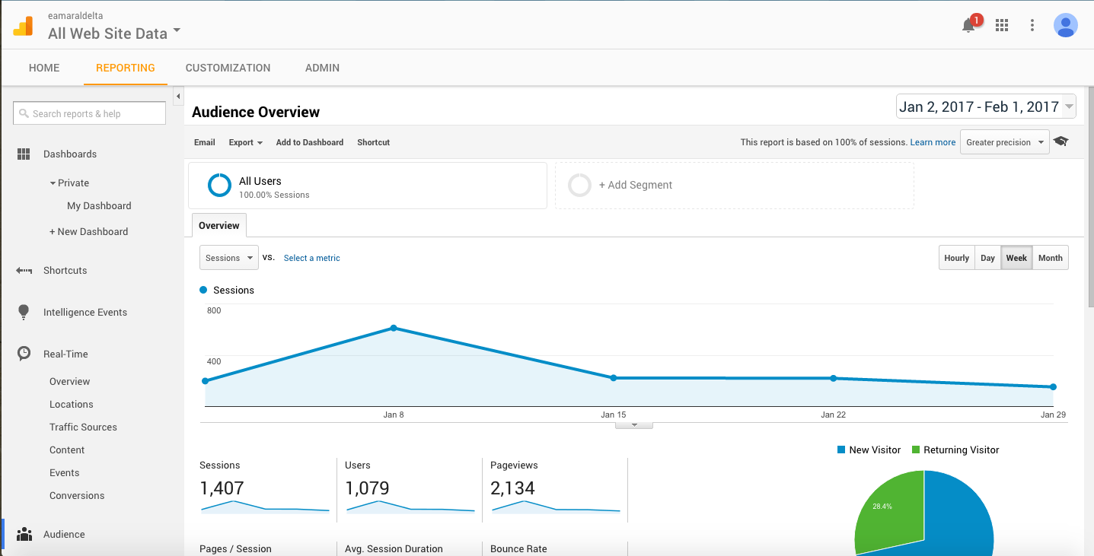
Task: Open the All Web Site Data dropdown
Action: click(x=114, y=33)
